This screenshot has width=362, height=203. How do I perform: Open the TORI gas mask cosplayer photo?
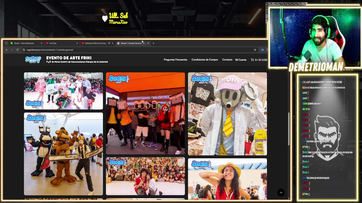pyautogui.click(x=227, y=114)
